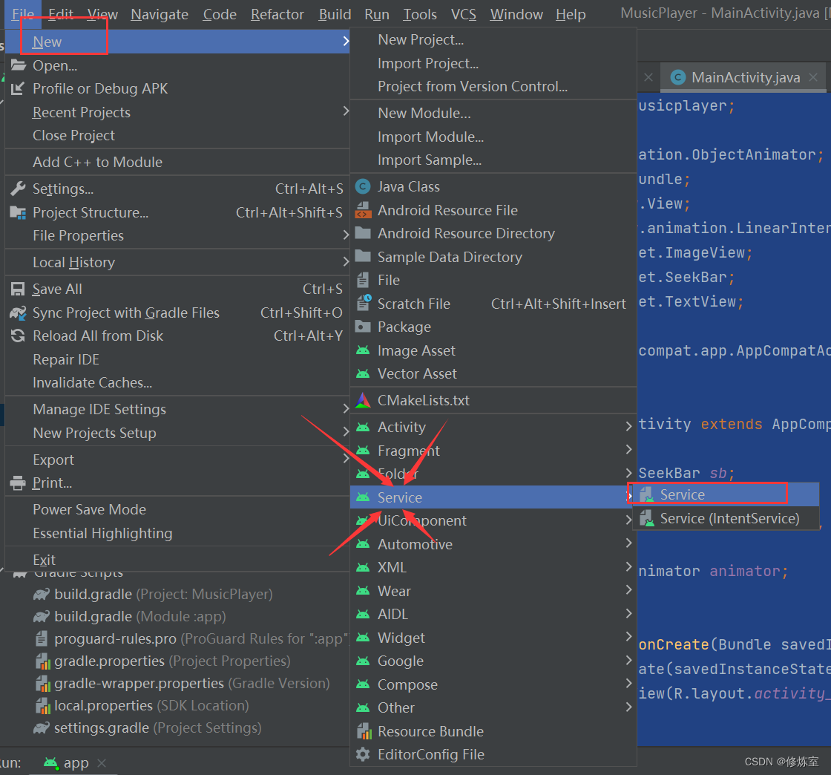Expand the Fragment submenu
831x775 pixels.
(x=408, y=451)
